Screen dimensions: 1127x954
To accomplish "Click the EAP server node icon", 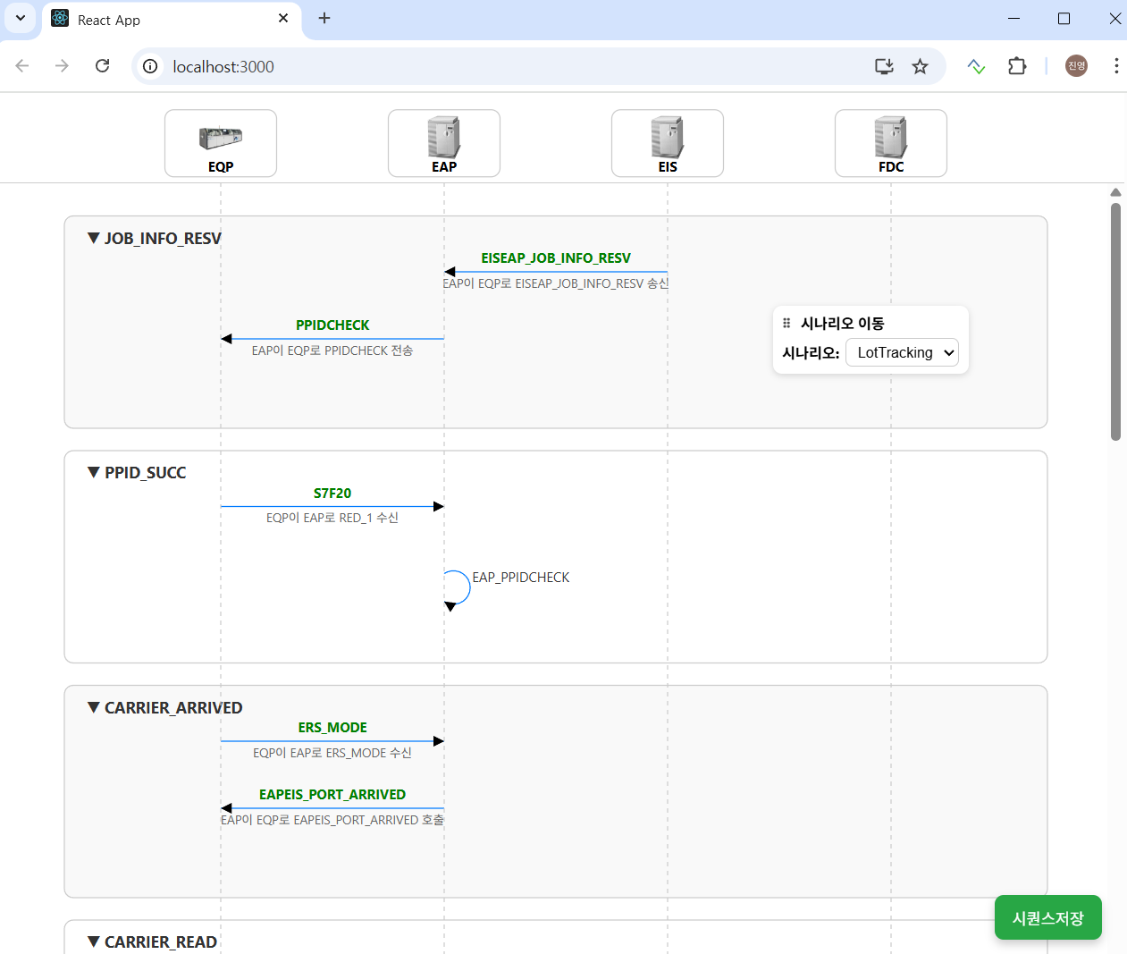I will [x=444, y=138].
